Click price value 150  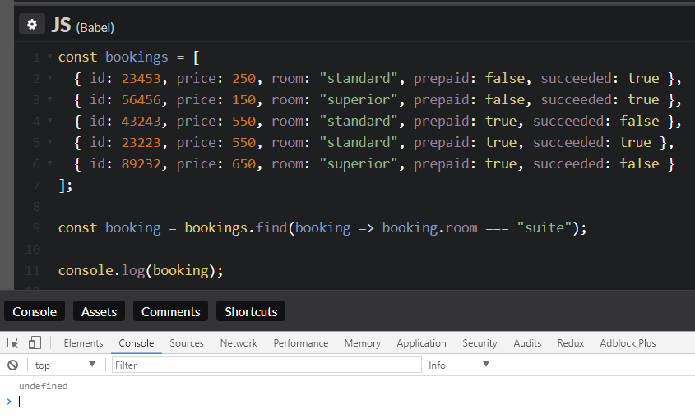tap(243, 99)
